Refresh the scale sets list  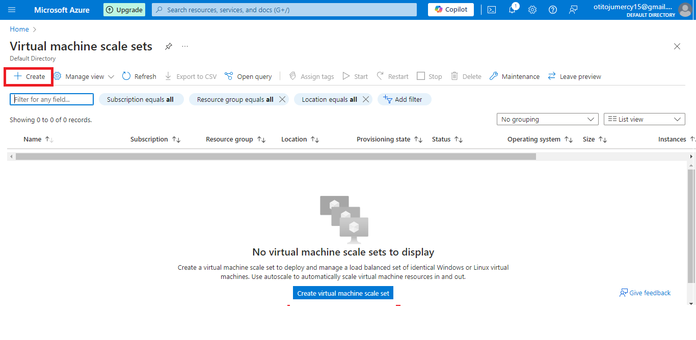tap(139, 76)
